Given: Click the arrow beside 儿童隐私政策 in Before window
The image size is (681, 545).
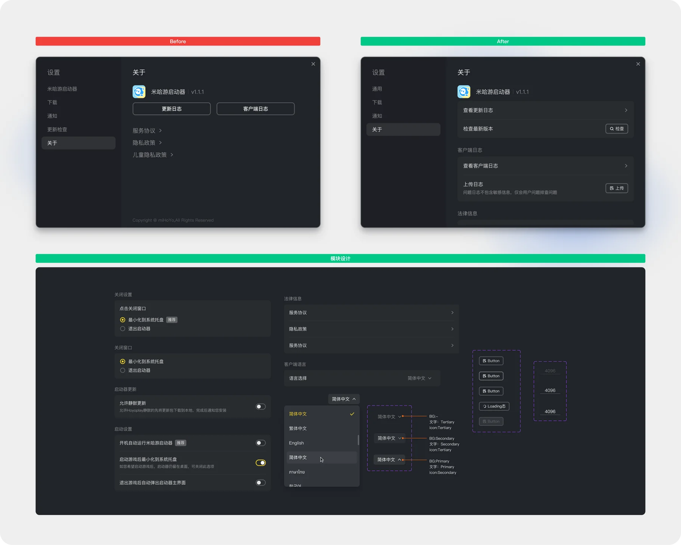Looking at the screenshot, I should pyautogui.click(x=172, y=155).
